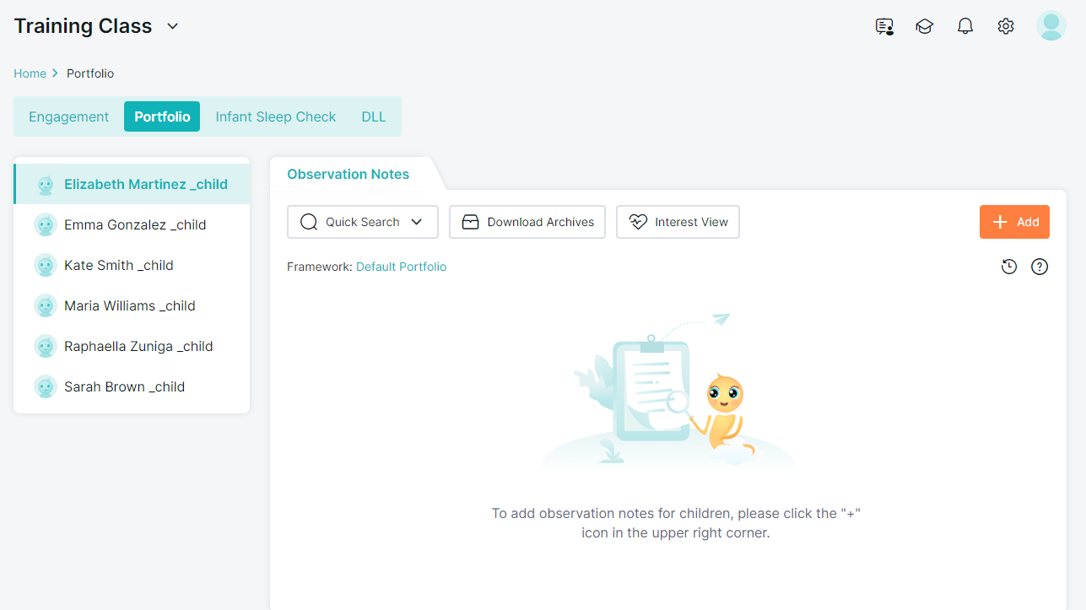The width and height of the screenshot is (1086, 610).
Task: Open the Default Portfolio framework link
Action: 401,267
